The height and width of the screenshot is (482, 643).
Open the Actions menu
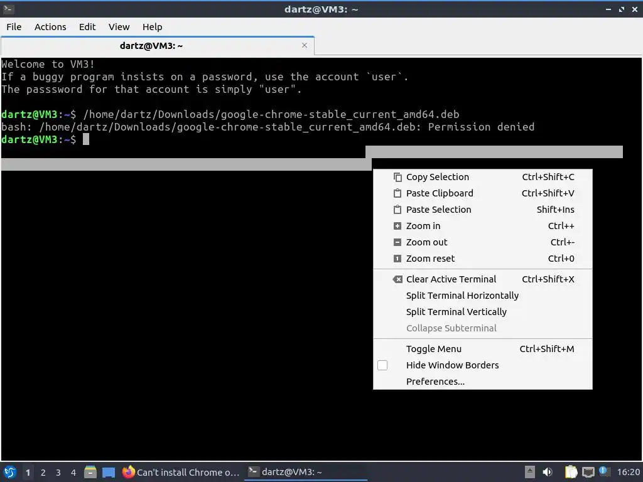50,27
